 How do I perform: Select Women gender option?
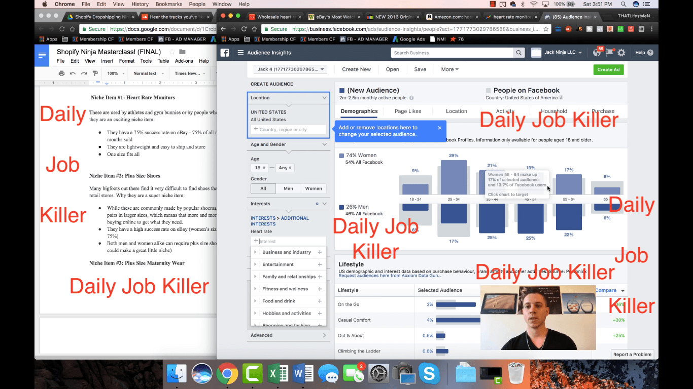[x=314, y=188]
